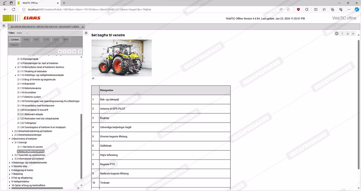Open navigation tree help button
This screenshot has height=191, width=361.
click(x=80, y=52)
